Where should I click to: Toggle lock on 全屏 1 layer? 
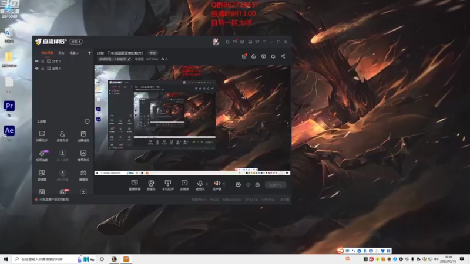[x=42, y=69]
